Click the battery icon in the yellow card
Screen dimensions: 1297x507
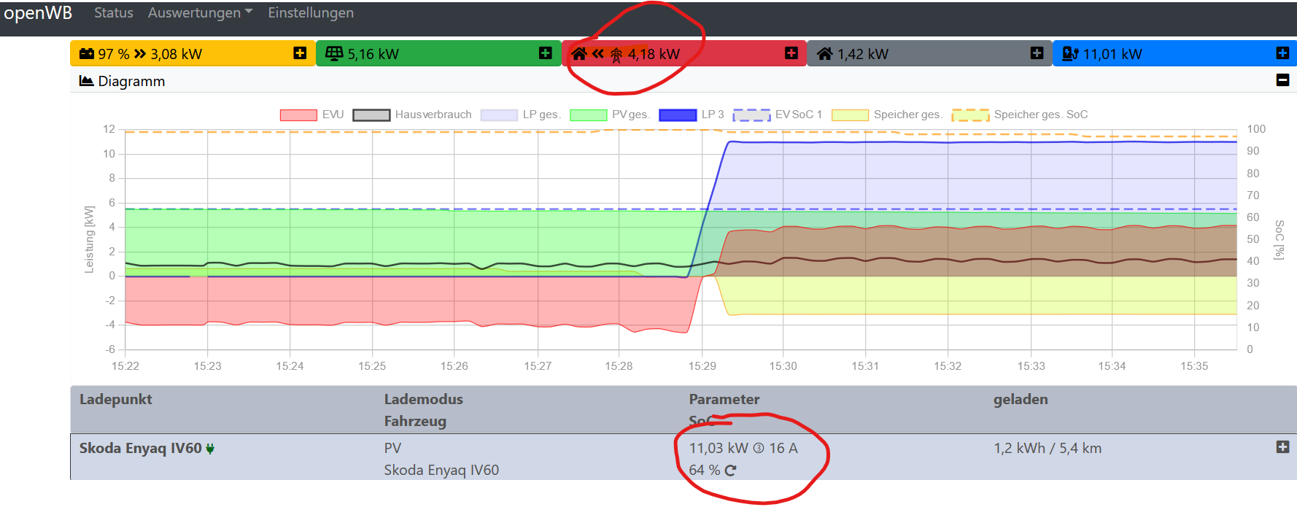tap(87, 54)
